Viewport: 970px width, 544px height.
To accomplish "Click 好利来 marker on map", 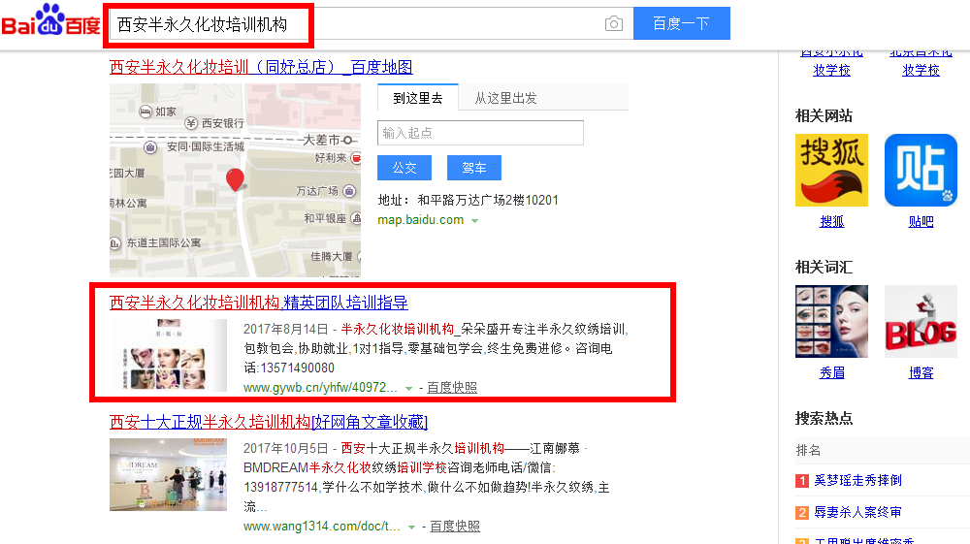I will pyautogui.click(x=356, y=158).
